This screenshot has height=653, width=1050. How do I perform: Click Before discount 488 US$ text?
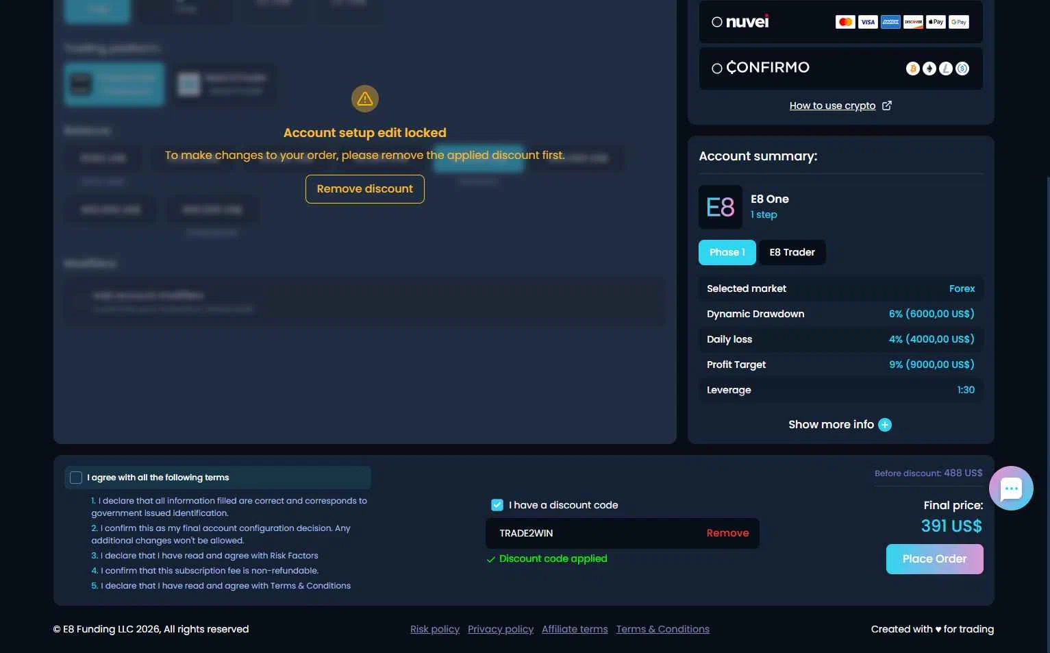pos(928,473)
